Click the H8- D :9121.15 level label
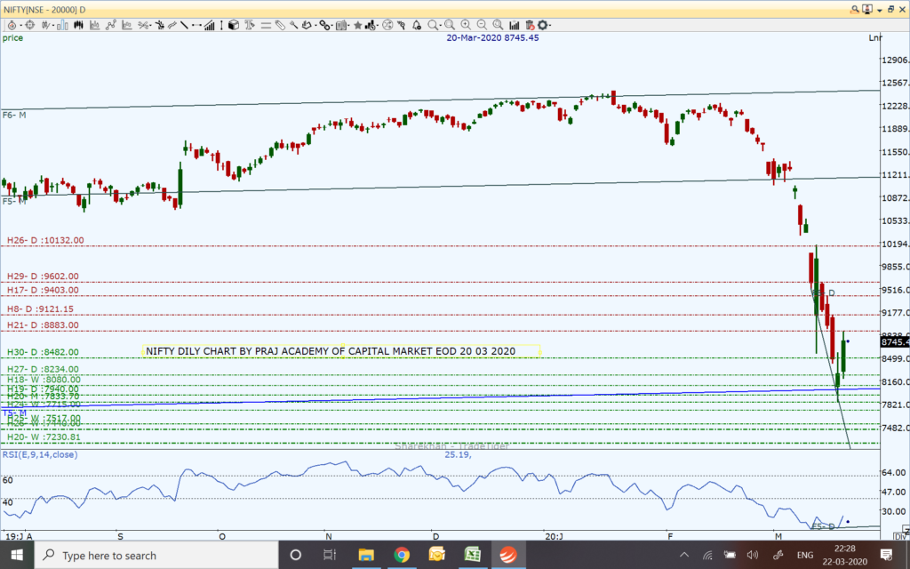The image size is (910, 569). (x=41, y=309)
